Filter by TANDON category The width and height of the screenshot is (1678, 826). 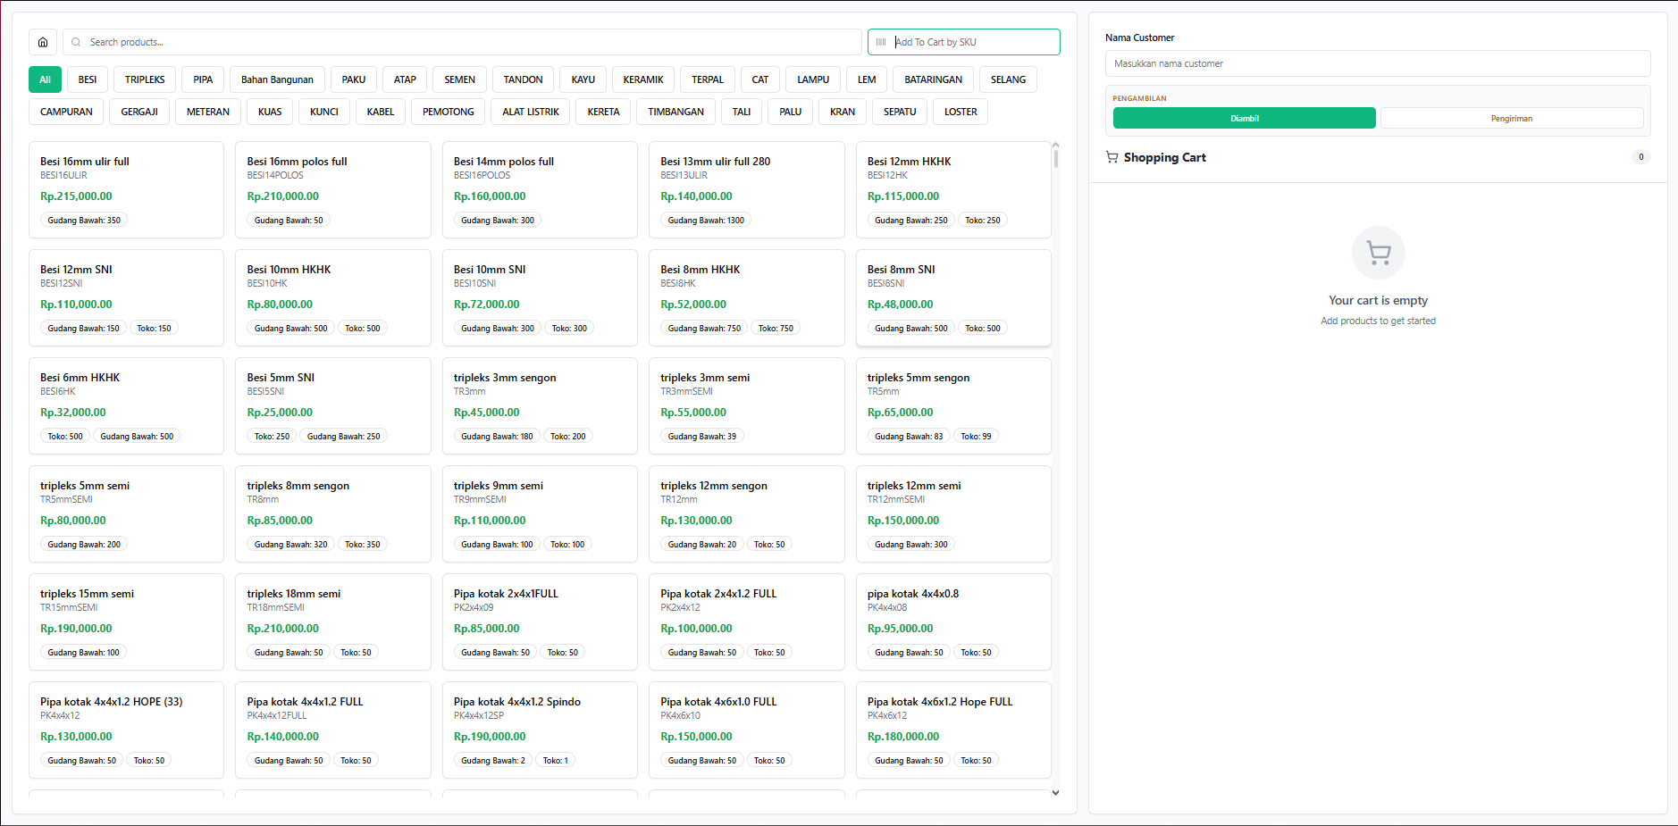(x=523, y=79)
